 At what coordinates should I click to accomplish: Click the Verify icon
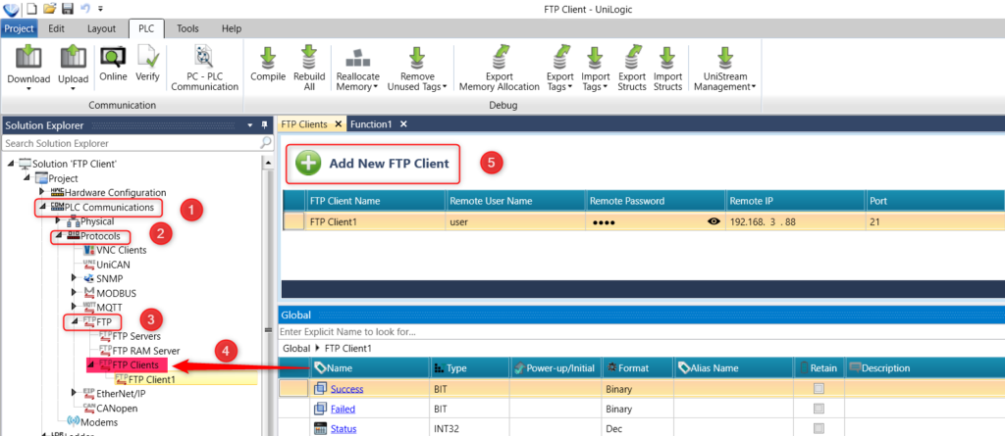[148, 57]
